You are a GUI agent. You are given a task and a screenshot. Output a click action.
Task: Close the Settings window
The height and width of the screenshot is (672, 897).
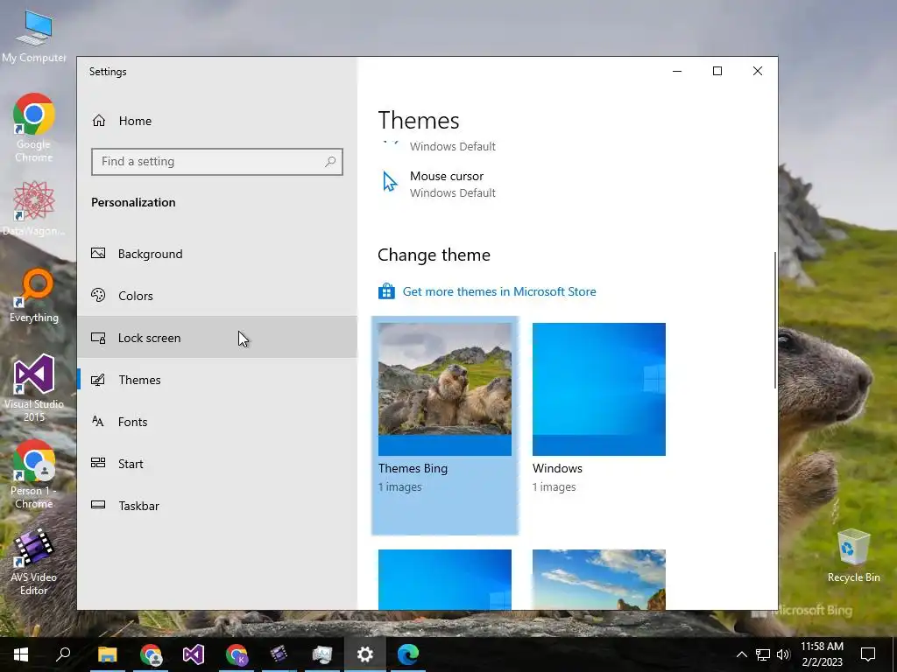[x=758, y=71]
